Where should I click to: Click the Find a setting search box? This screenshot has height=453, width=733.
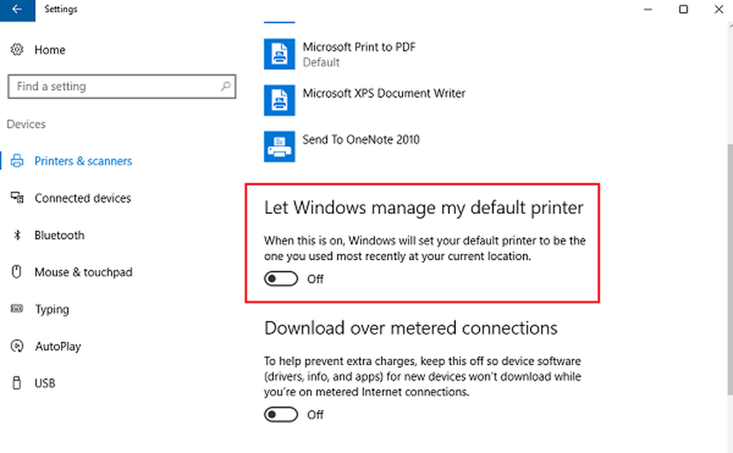(x=114, y=86)
